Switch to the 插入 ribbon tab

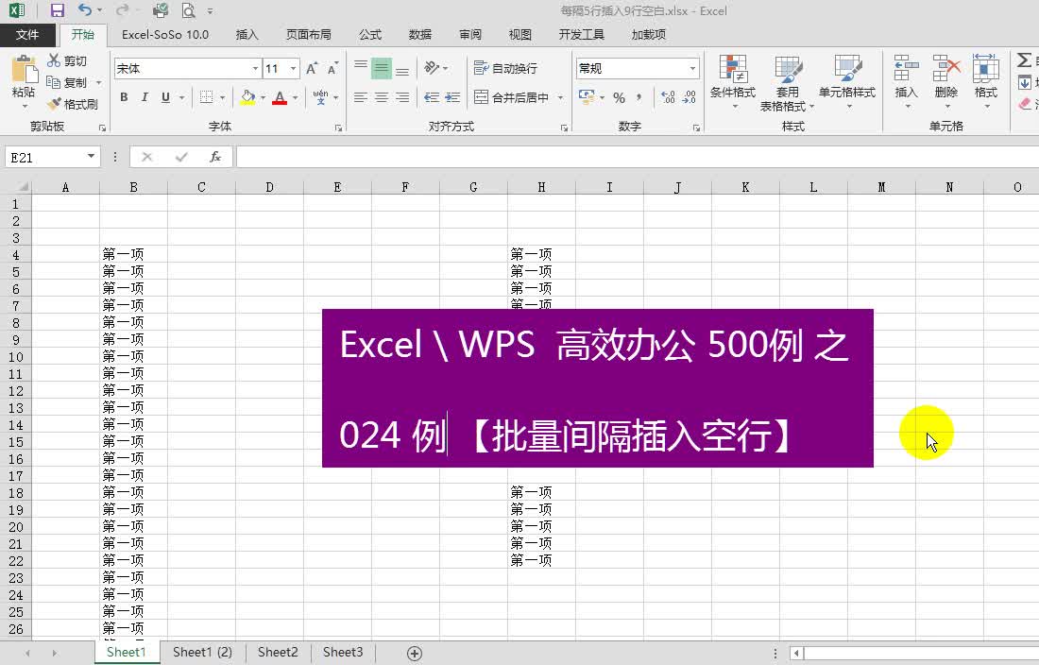click(247, 35)
